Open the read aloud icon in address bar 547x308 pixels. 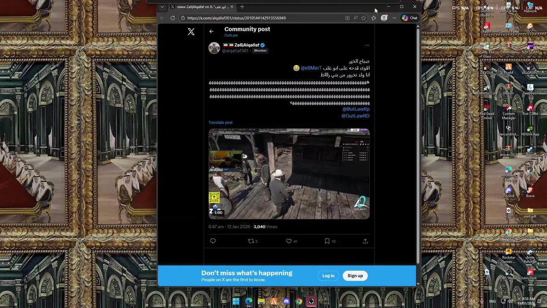[356, 18]
